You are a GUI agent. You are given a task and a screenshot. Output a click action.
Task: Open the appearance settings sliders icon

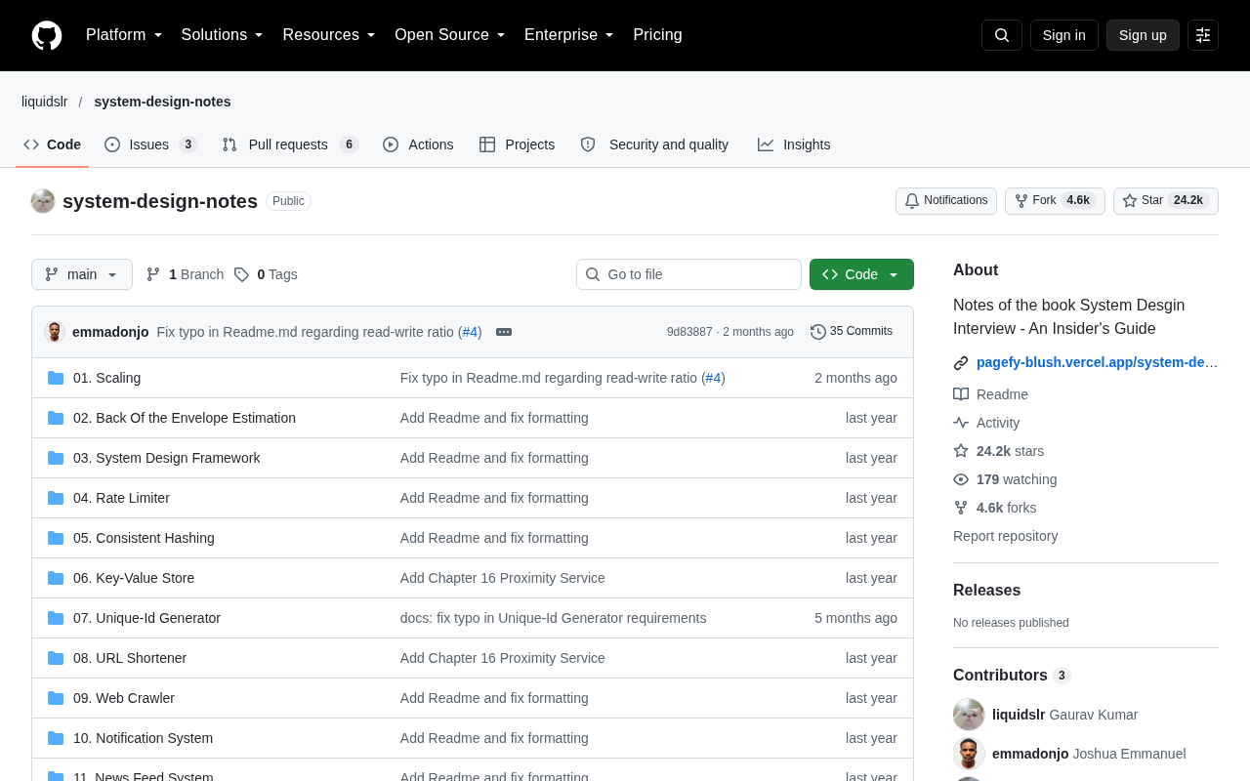coord(1203,35)
